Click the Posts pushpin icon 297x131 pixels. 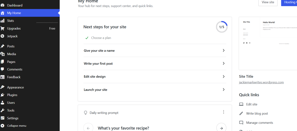2,46
